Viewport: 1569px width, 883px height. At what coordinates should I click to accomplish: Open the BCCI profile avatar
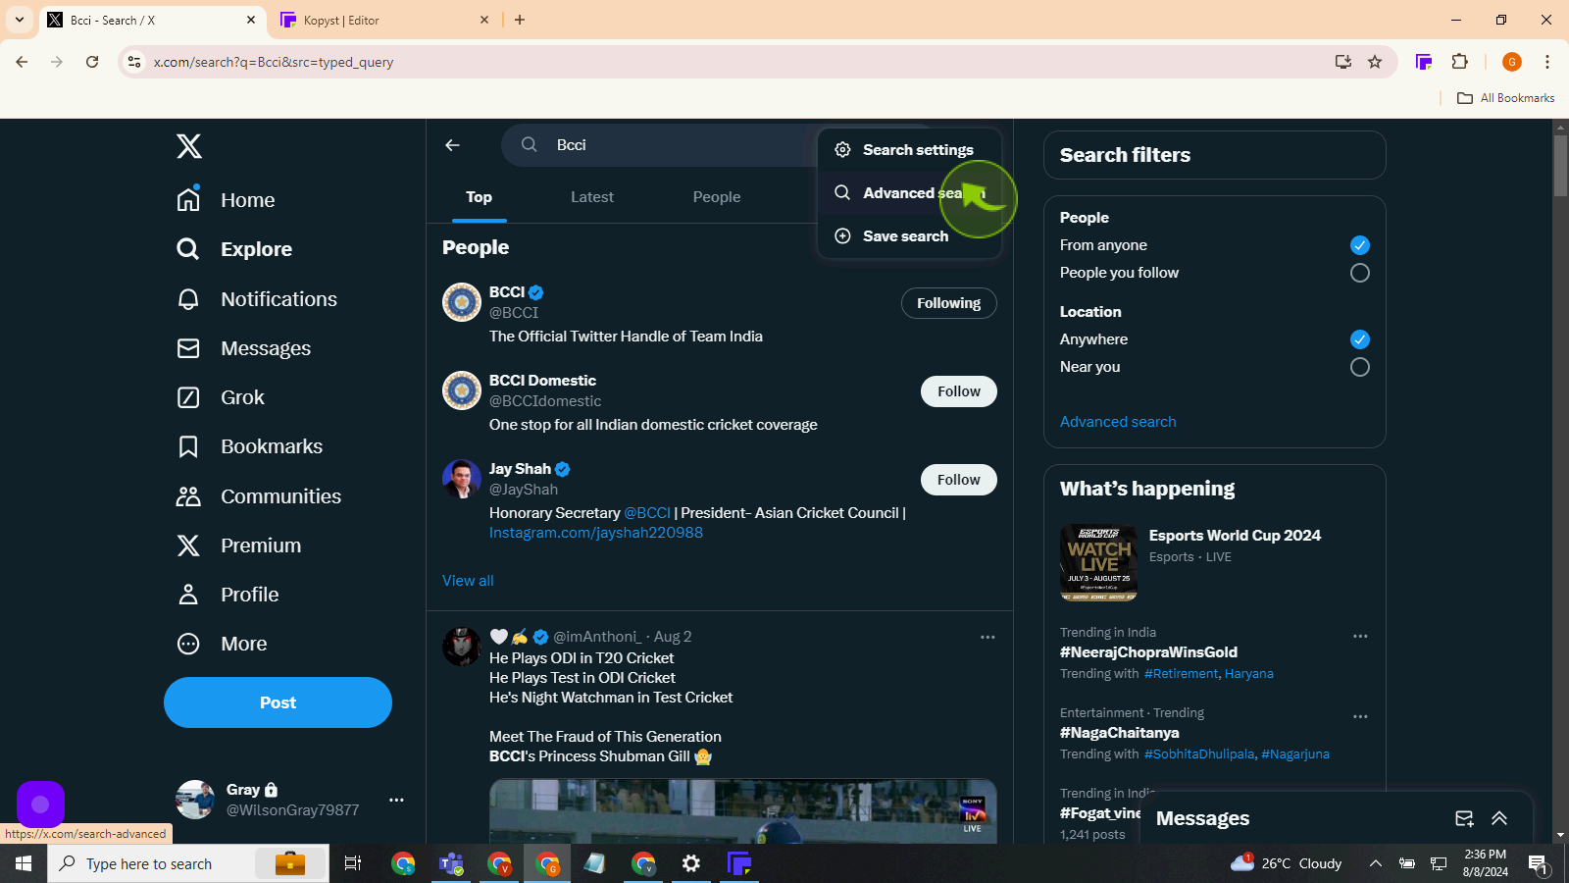pyautogui.click(x=462, y=302)
